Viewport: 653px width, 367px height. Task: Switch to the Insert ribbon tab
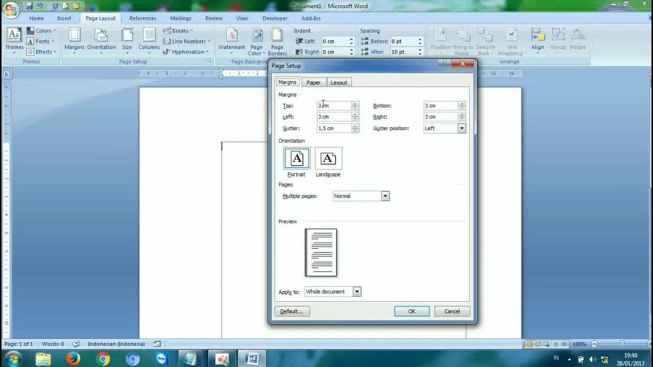(x=64, y=18)
